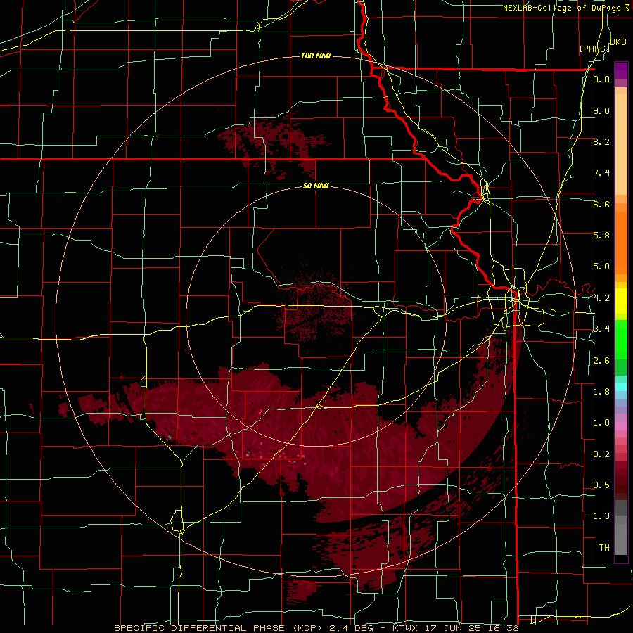The width and height of the screenshot is (633, 633).
Task: Click the 9.0 value on the scale
Action: tap(601, 110)
